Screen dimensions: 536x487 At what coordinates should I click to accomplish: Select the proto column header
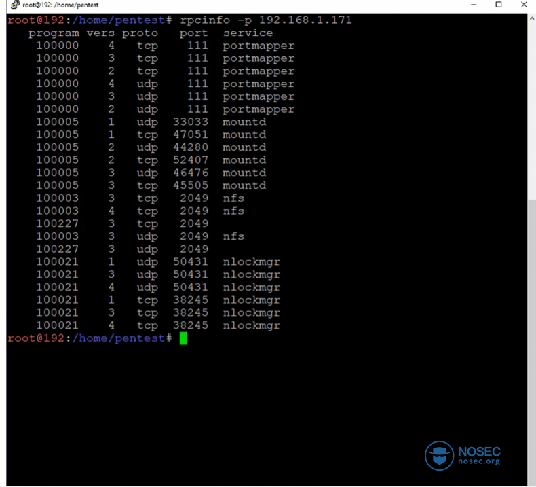click(140, 33)
